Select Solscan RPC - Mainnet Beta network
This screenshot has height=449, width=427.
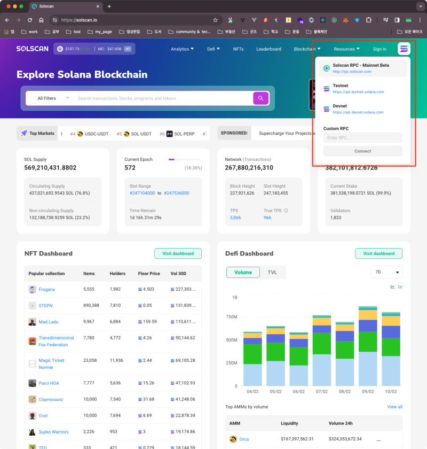362,68
